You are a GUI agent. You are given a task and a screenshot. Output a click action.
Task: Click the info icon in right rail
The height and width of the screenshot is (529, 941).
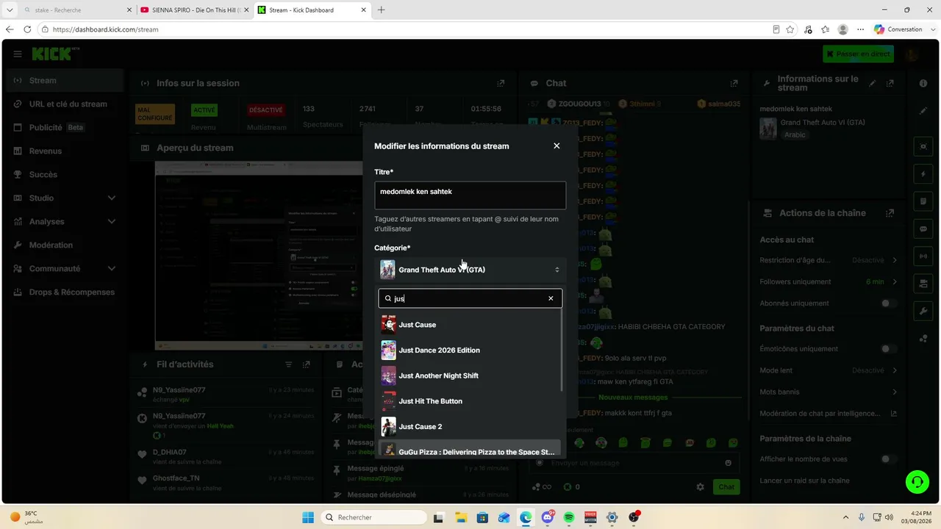(923, 83)
